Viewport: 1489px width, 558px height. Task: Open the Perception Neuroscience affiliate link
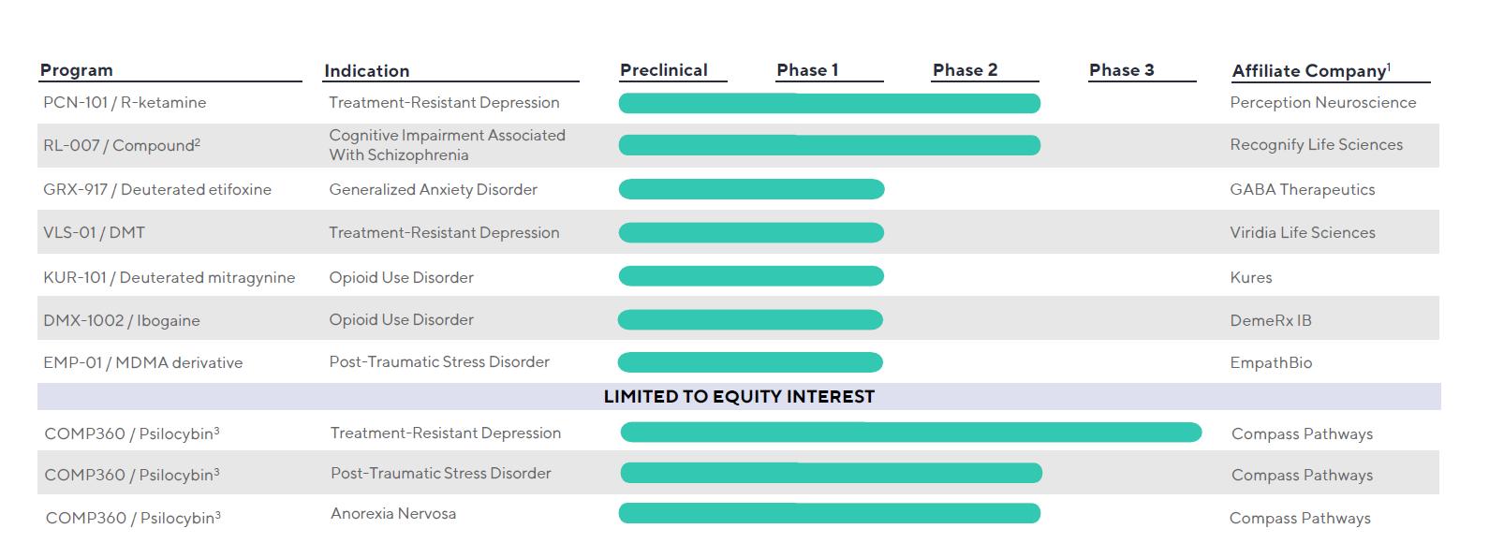[1322, 103]
